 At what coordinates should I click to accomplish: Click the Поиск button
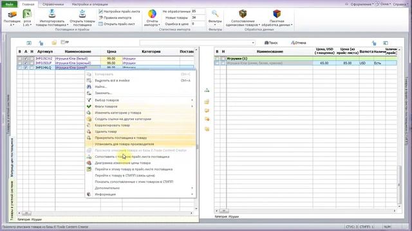(271, 43)
